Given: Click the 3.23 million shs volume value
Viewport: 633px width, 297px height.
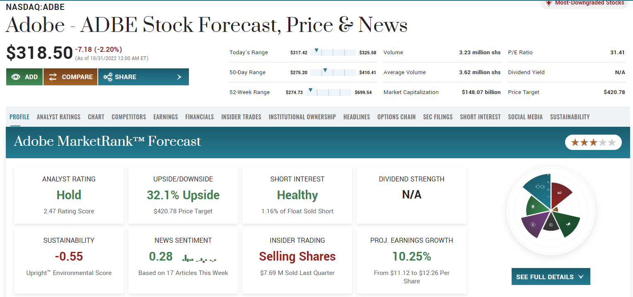Looking at the screenshot, I should tap(480, 53).
